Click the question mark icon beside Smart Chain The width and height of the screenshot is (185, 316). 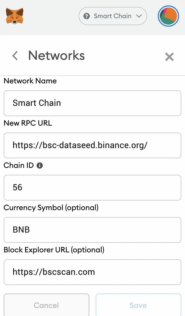pyautogui.click(x=87, y=16)
